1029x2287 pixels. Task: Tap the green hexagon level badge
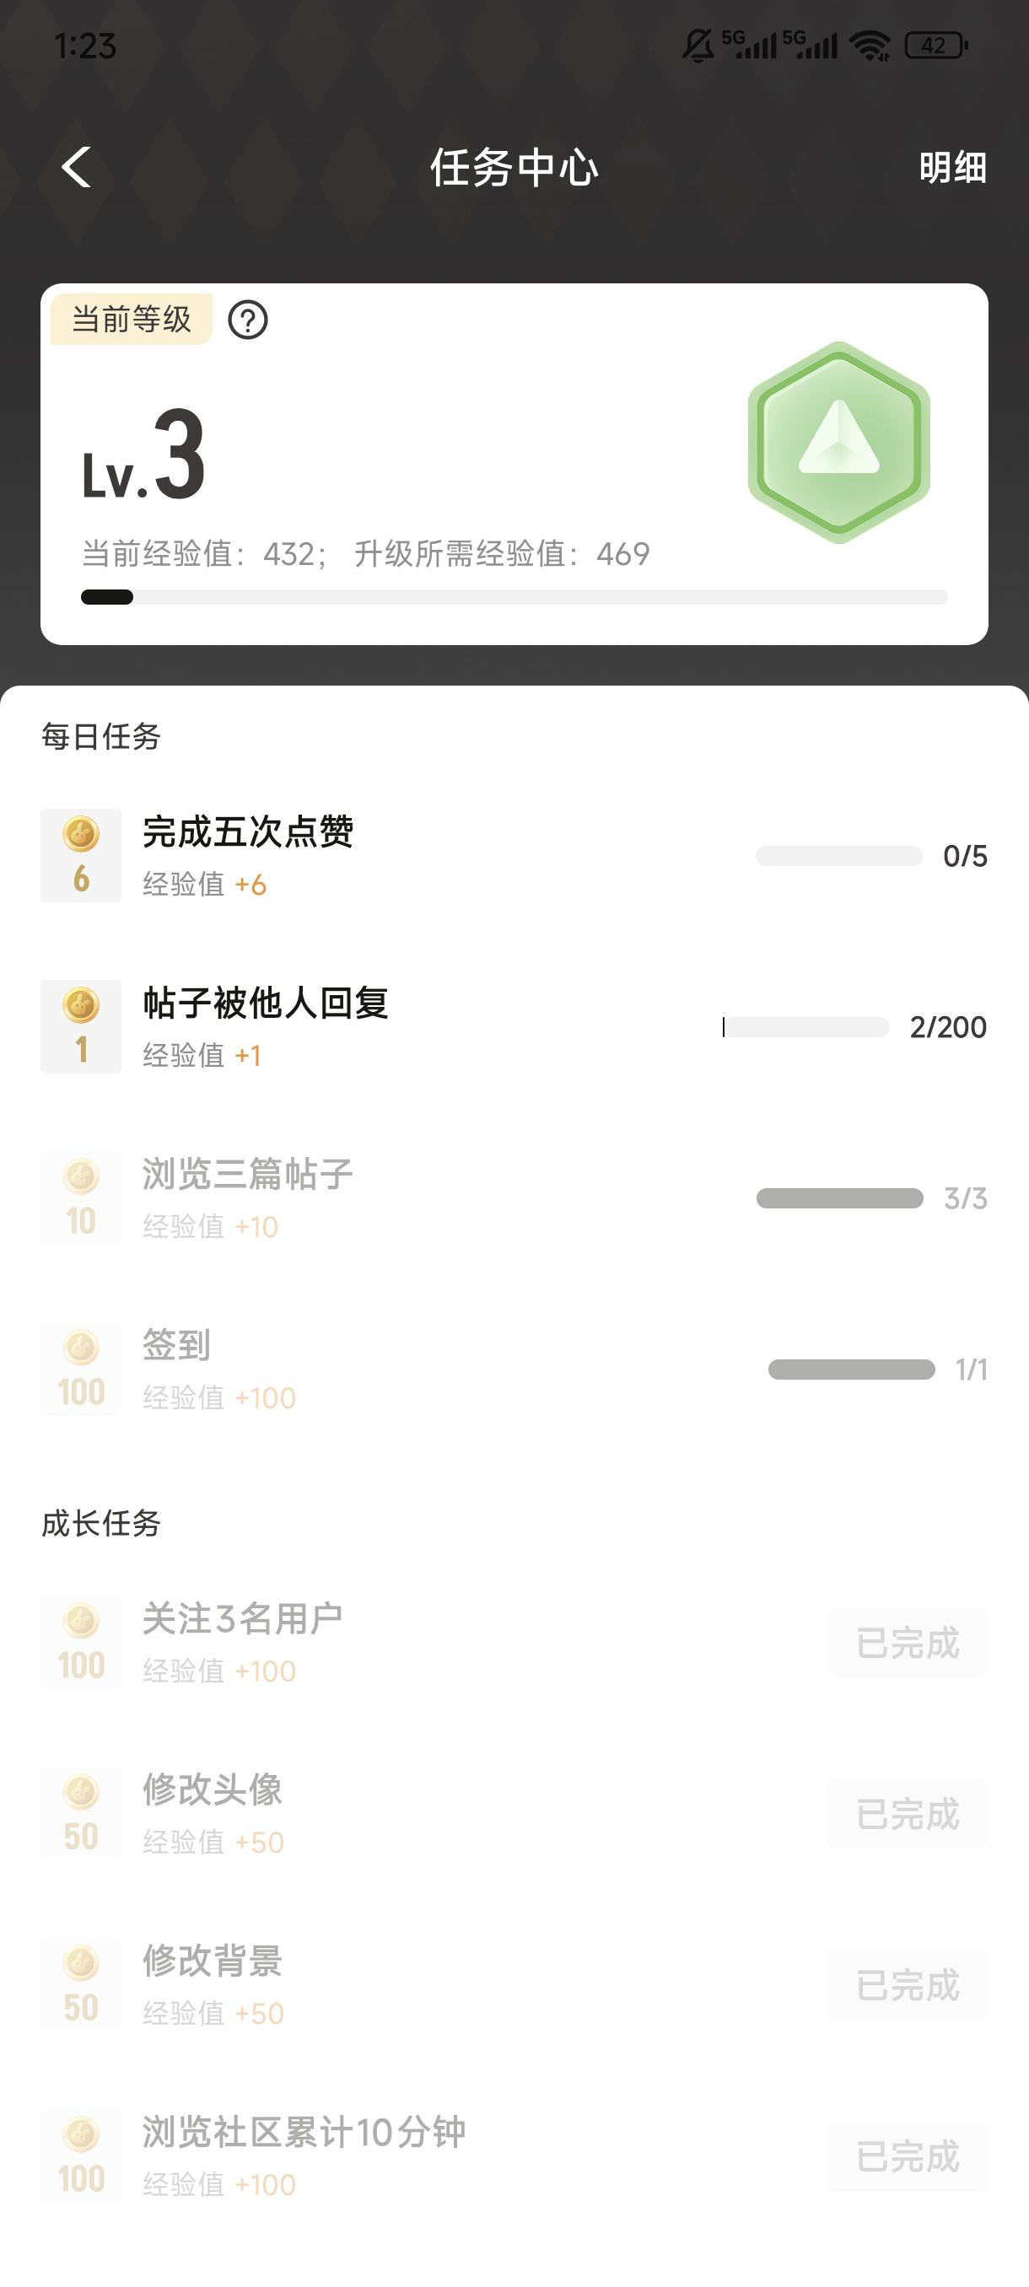click(838, 442)
